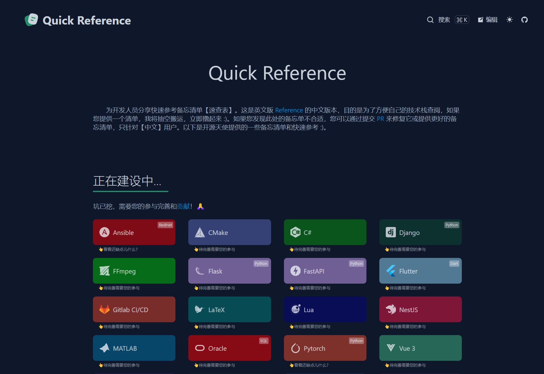Open the Ansible cheat sheet card
Viewport: 544px width, 374px height.
134,232
